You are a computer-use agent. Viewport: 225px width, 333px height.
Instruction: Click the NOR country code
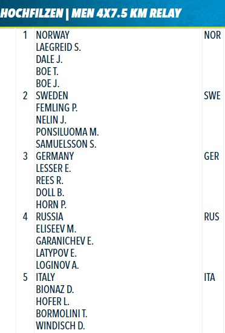pos(212,35)
